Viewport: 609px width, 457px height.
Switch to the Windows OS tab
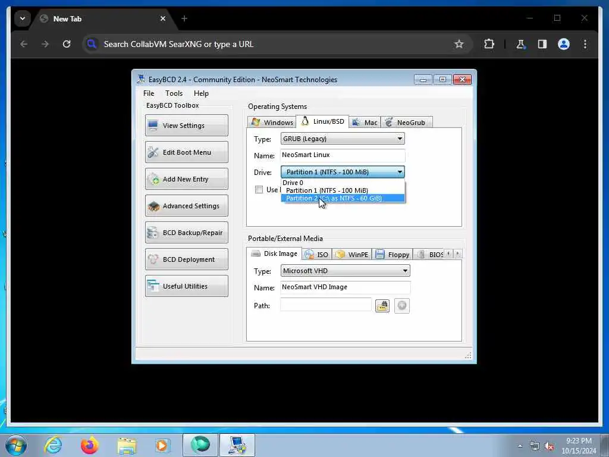272,123
